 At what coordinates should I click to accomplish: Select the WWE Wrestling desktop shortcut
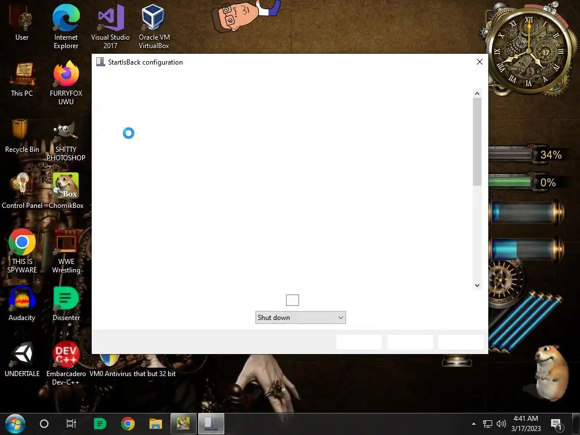[66, 251]
